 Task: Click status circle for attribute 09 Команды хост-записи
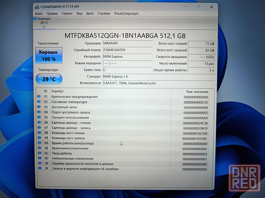[39, 138]
